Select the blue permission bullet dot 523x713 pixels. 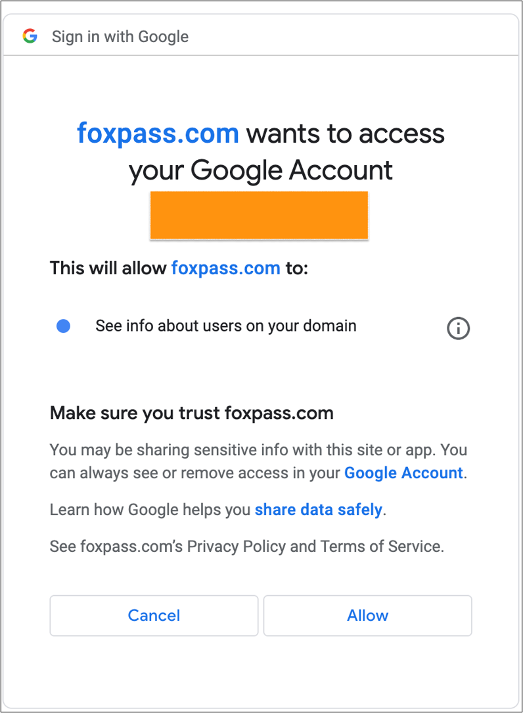(x=63, y=326)
